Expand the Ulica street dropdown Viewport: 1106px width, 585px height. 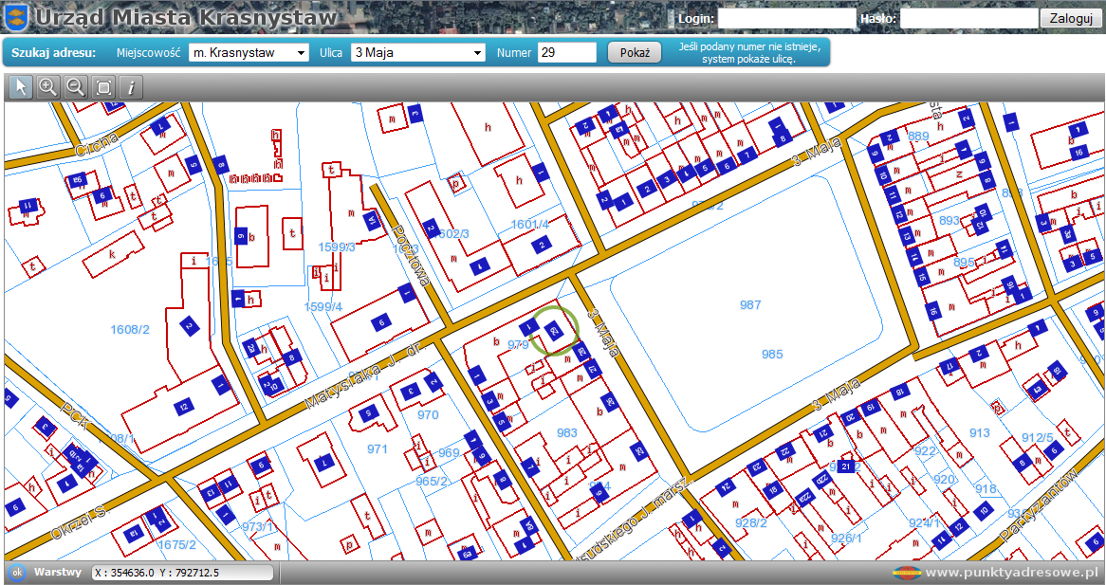click(x=417, y=53)
